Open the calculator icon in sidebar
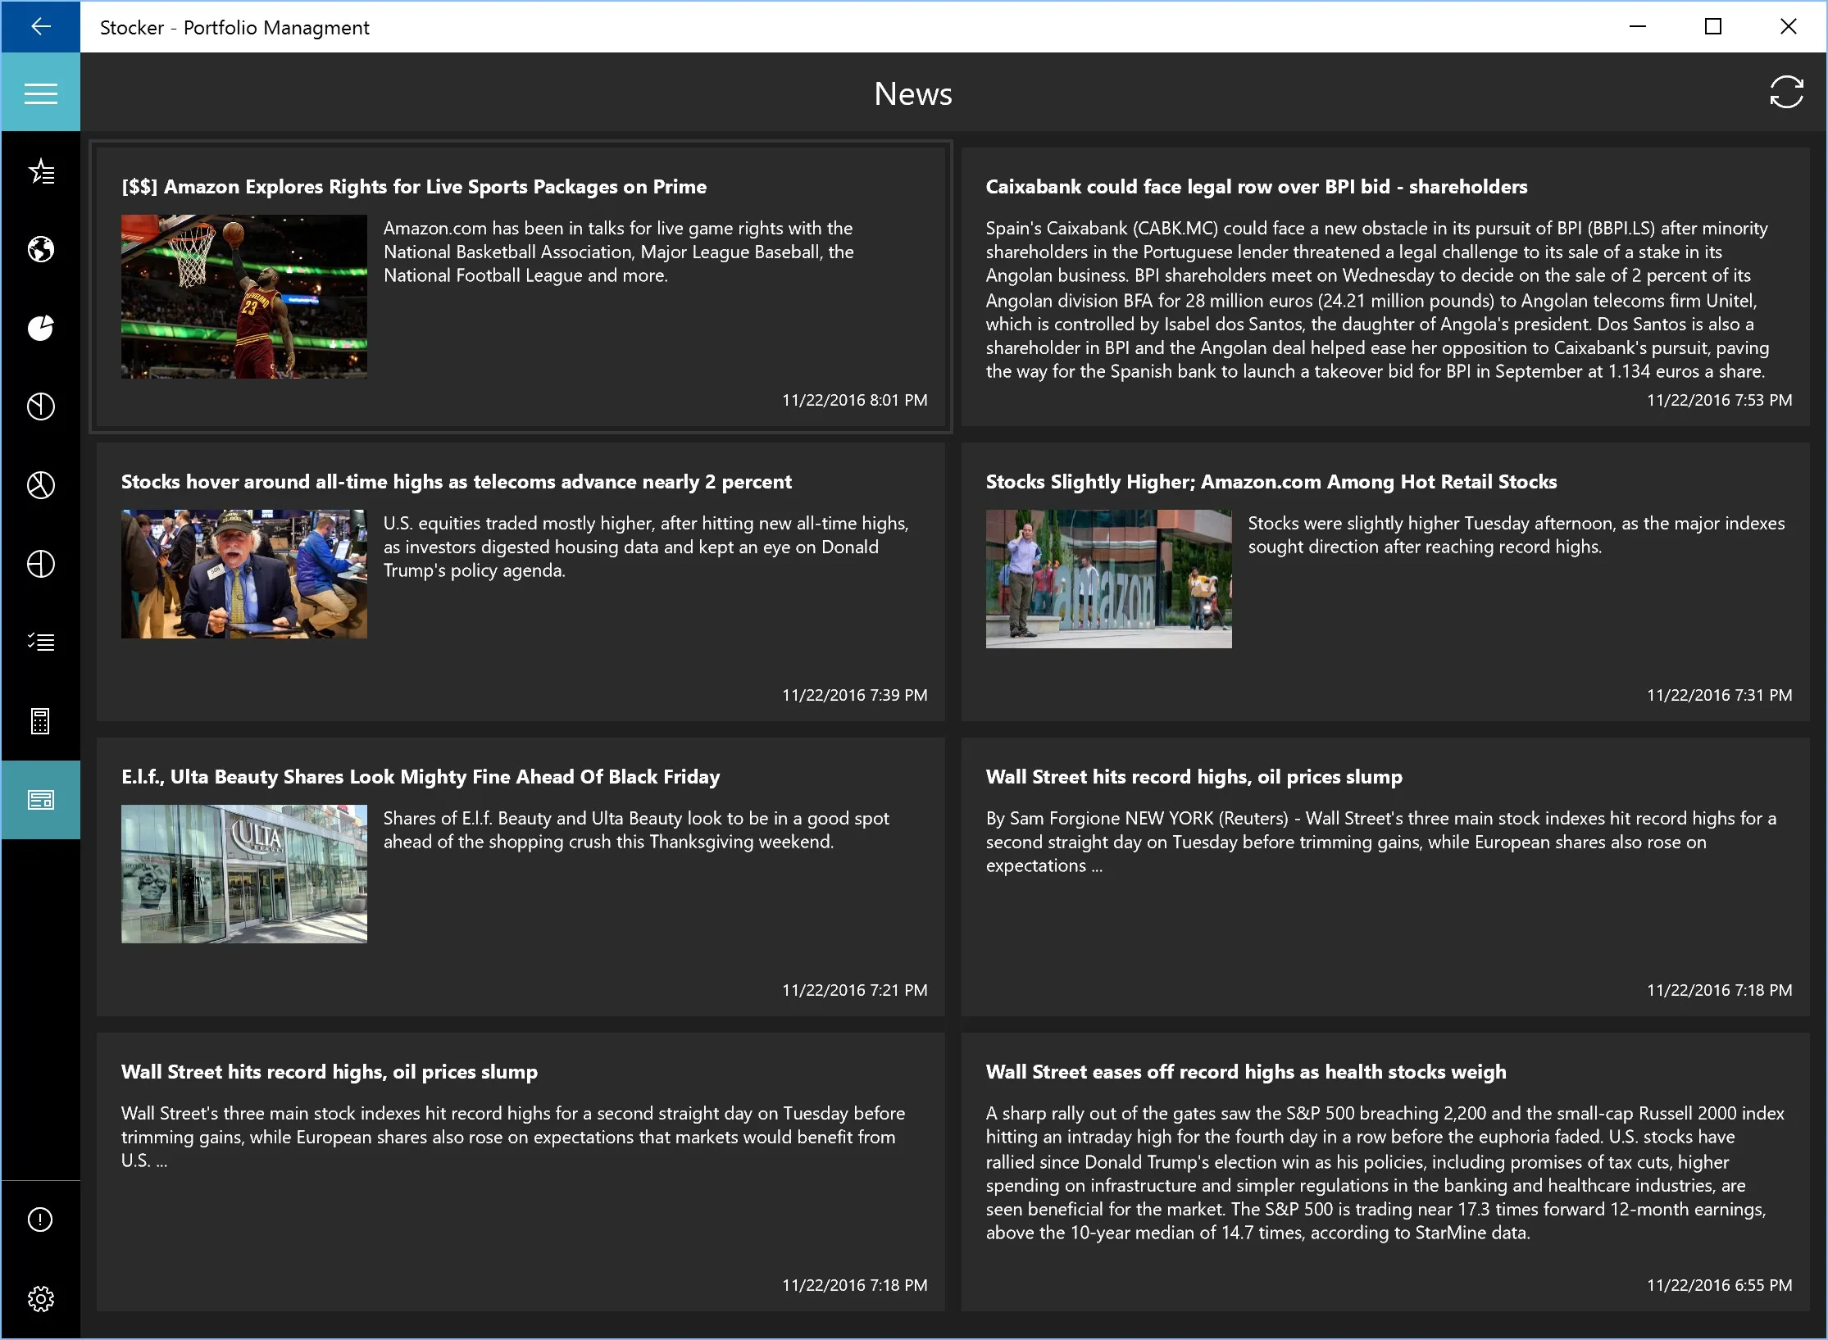Viewport: 1828px width, 1340px height. tap(40, 721)
